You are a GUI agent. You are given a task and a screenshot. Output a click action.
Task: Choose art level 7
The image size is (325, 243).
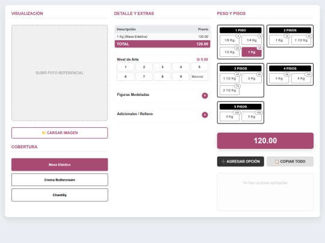pos(144,77)
